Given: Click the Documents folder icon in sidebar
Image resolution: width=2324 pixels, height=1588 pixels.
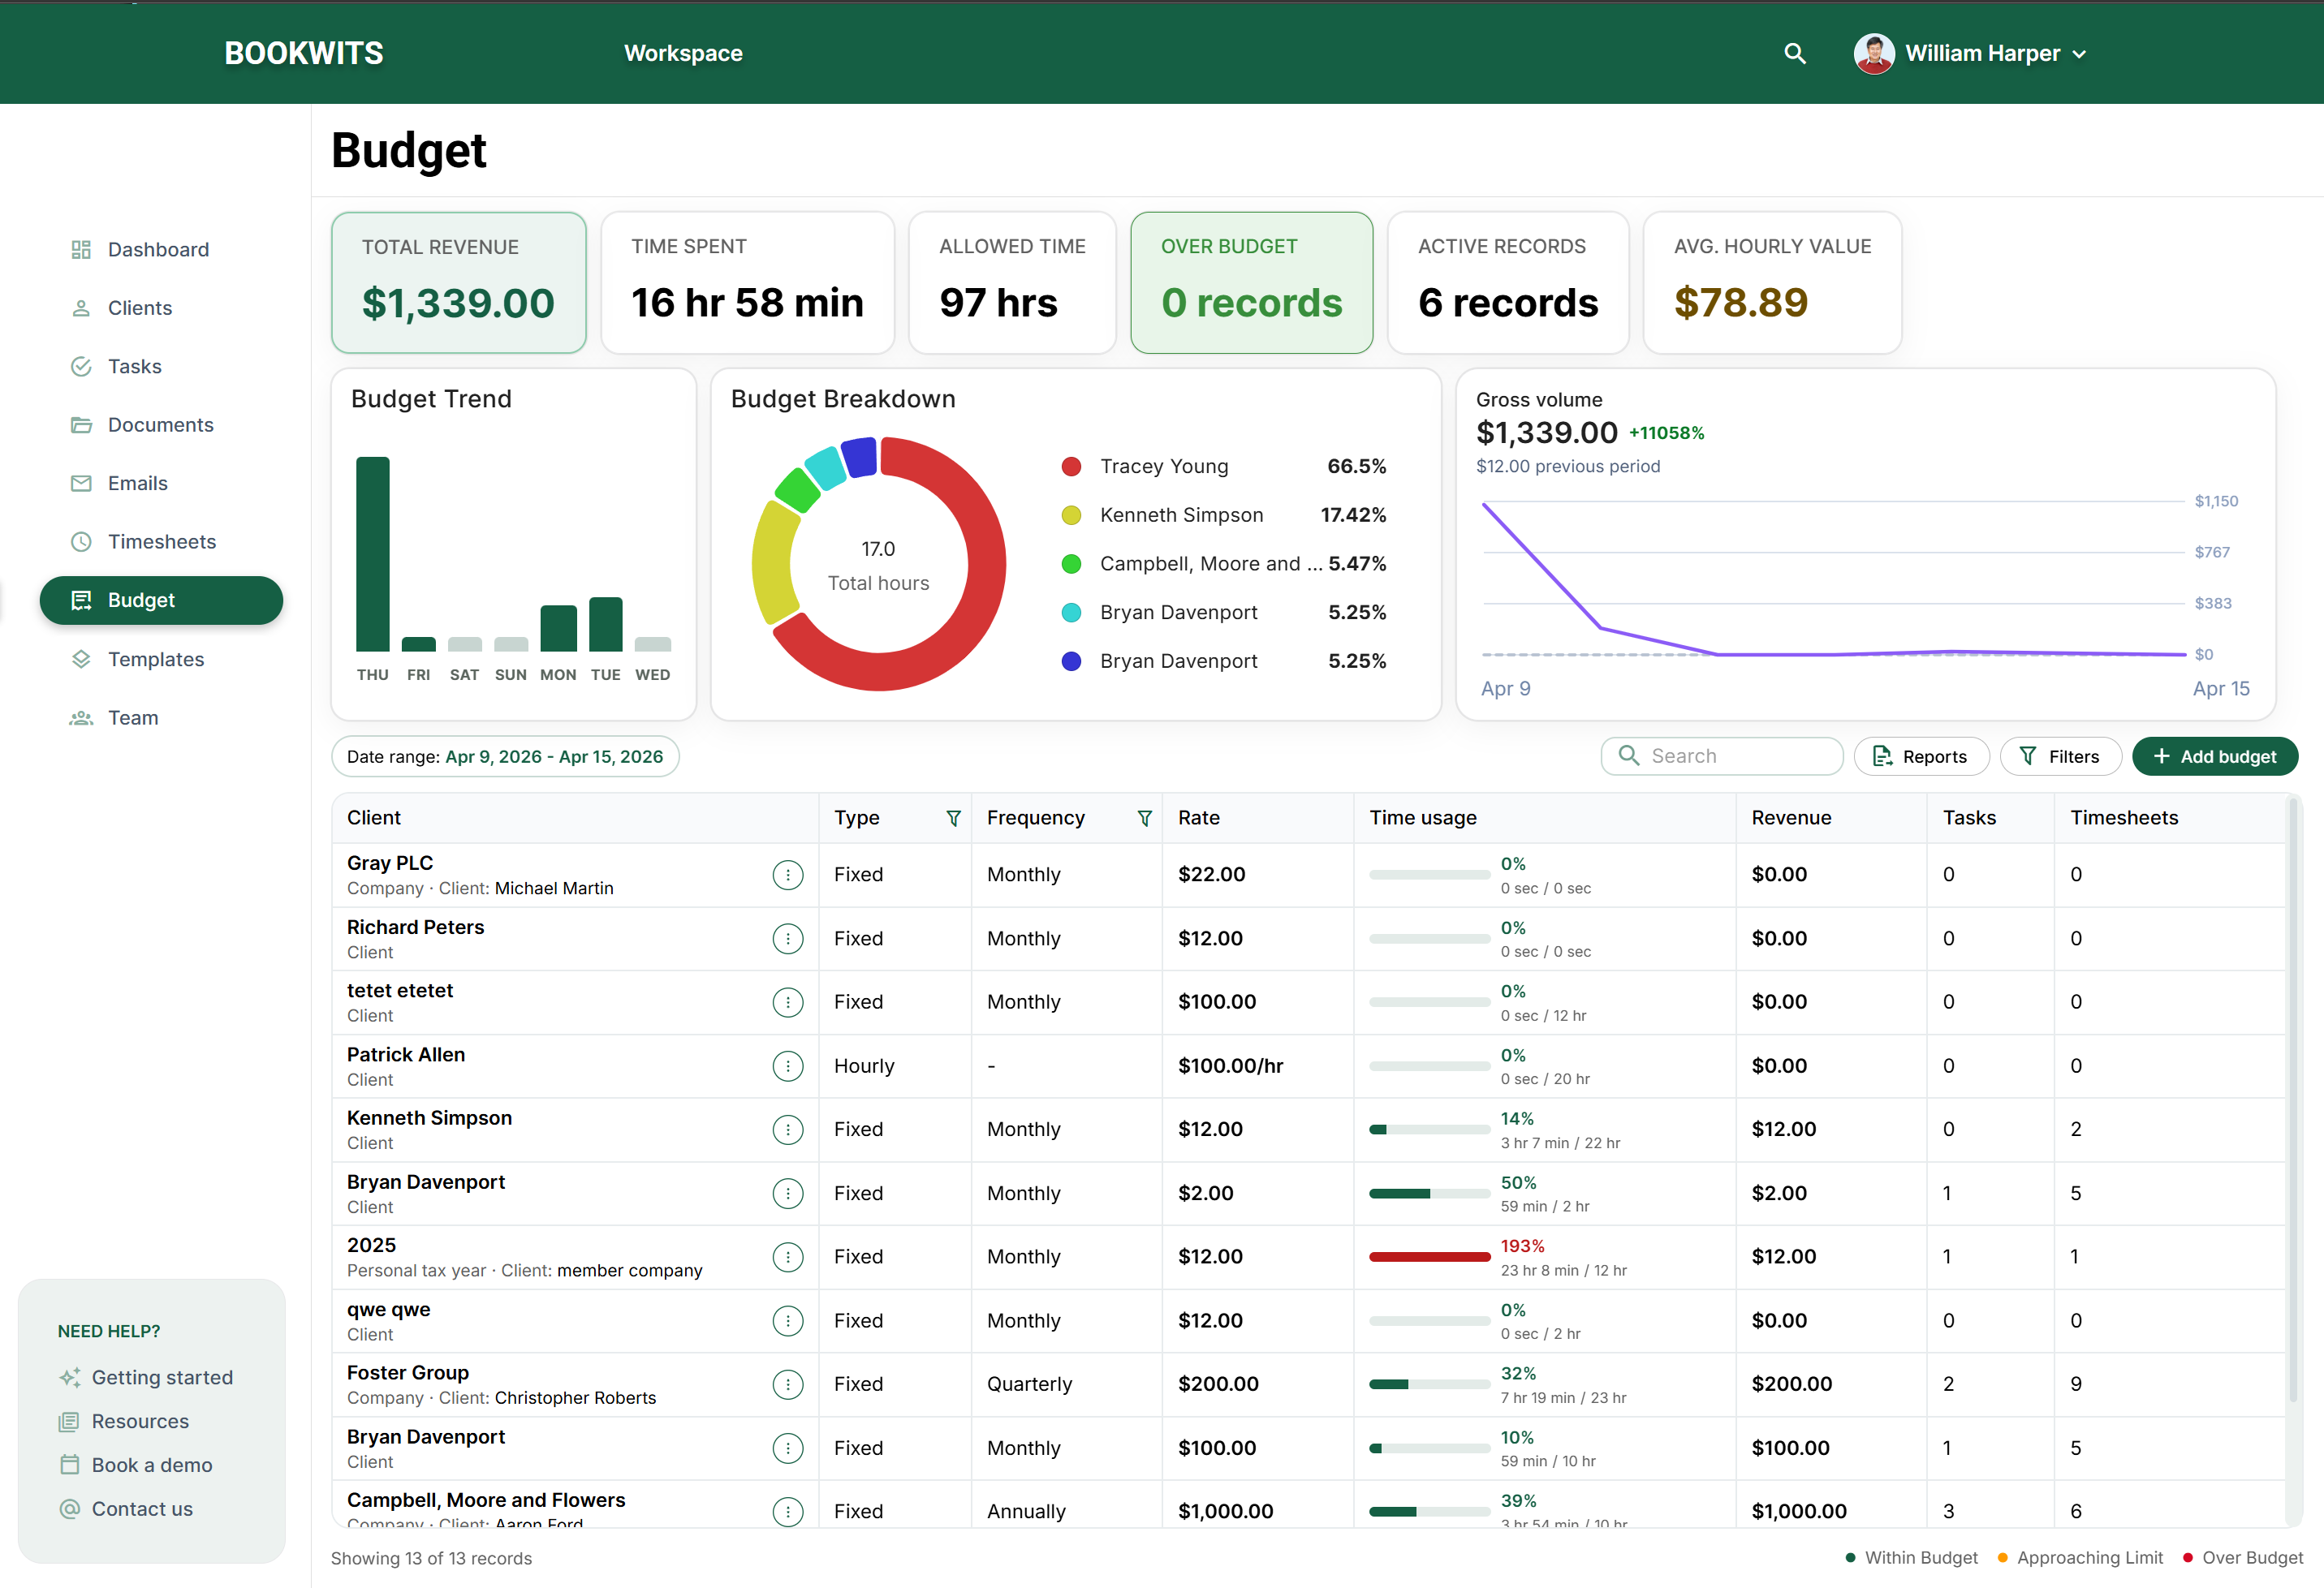Looking at the screenshot, I should pyautogui.click(x=81, y=424).
